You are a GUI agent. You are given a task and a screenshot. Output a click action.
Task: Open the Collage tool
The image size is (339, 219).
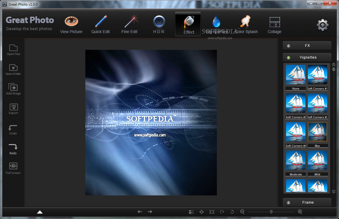coord(275,25)
